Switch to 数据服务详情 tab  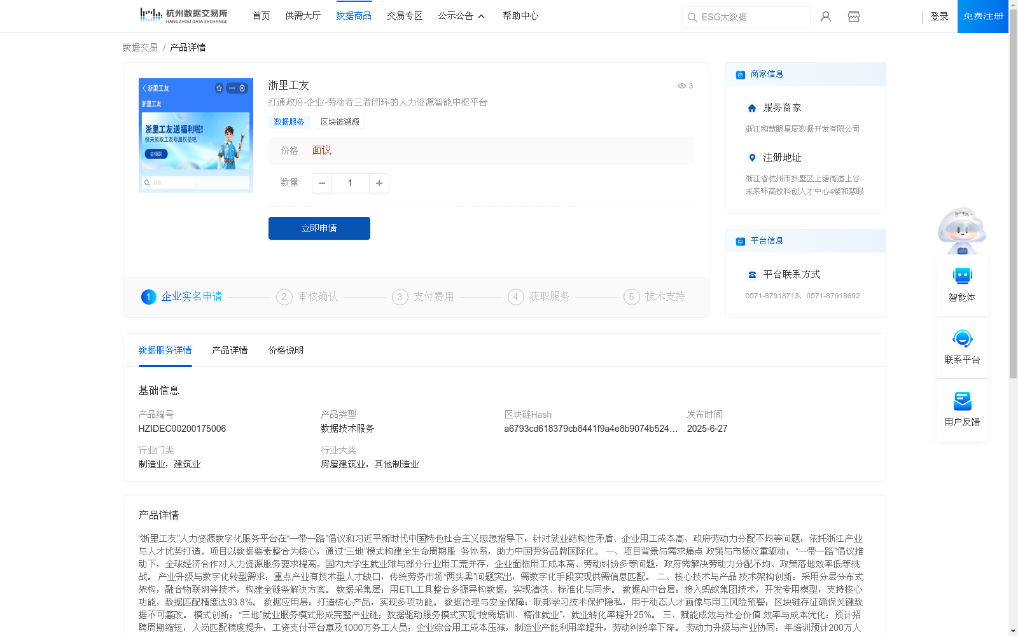point(165,350)
